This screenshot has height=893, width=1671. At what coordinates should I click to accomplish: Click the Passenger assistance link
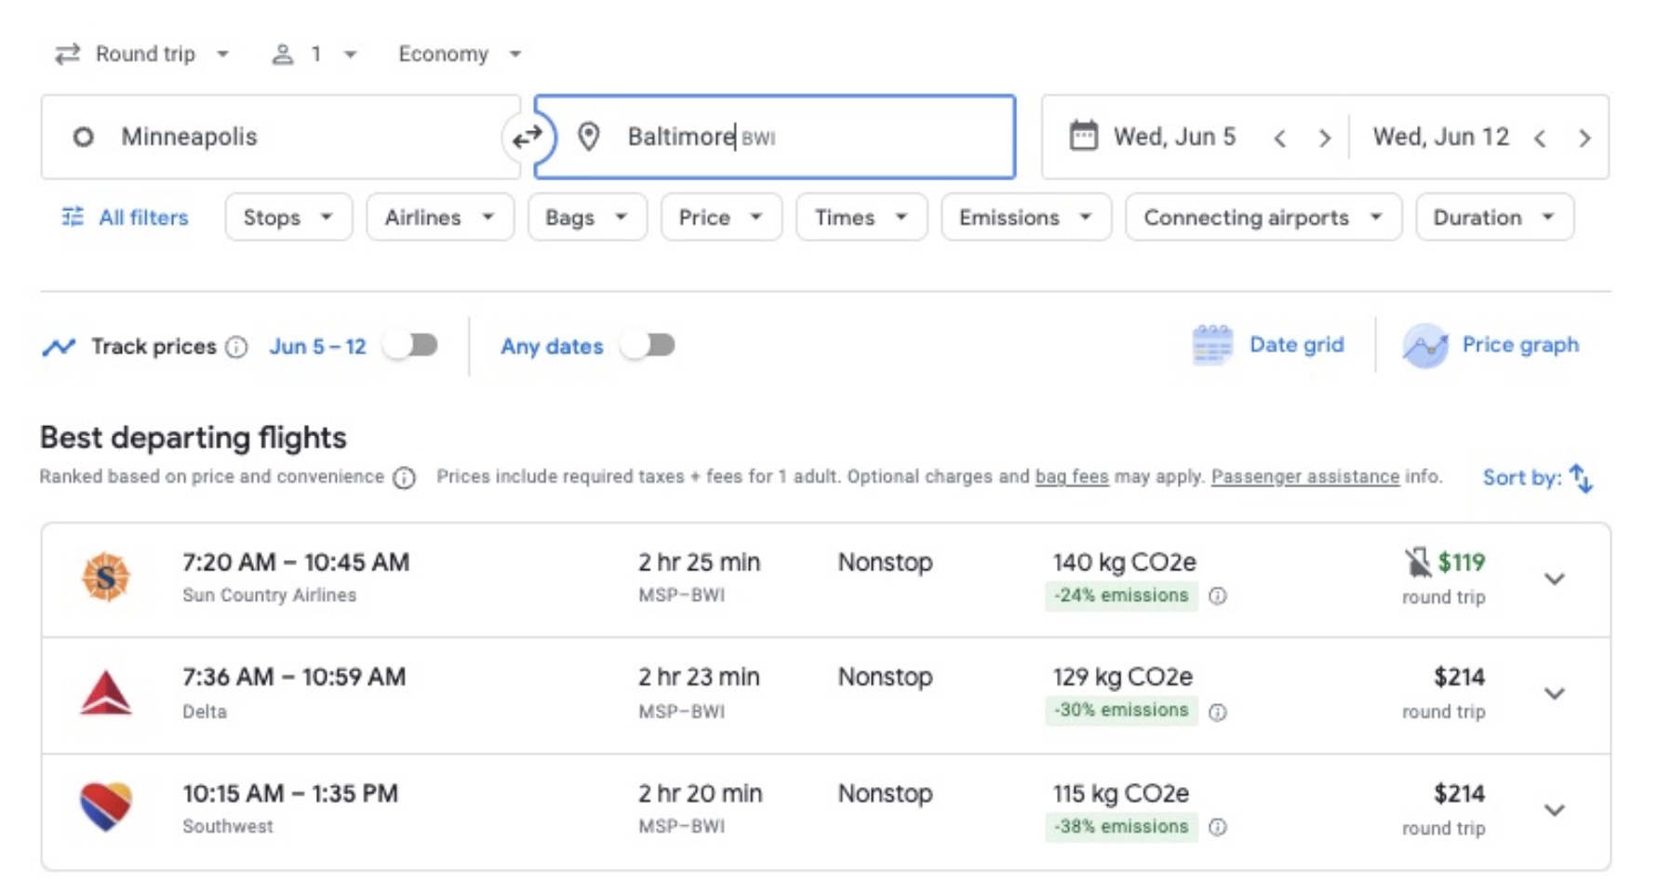point(1304,476)
